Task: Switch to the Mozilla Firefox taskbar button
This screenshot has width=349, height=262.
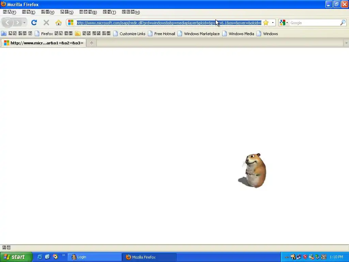Action: [x=149, y=257]
